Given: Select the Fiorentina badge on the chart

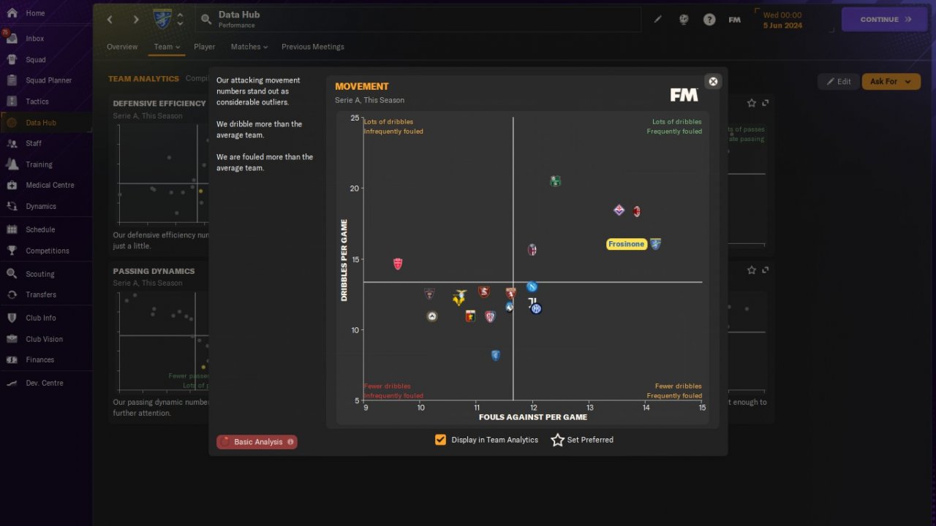Looking at the screenshot, I should coord(619,210).
